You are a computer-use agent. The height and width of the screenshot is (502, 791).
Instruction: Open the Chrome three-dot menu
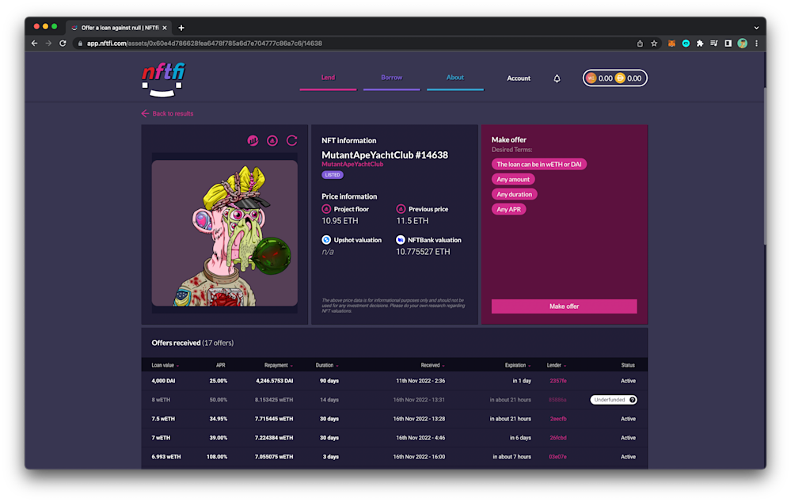[756, 44]
